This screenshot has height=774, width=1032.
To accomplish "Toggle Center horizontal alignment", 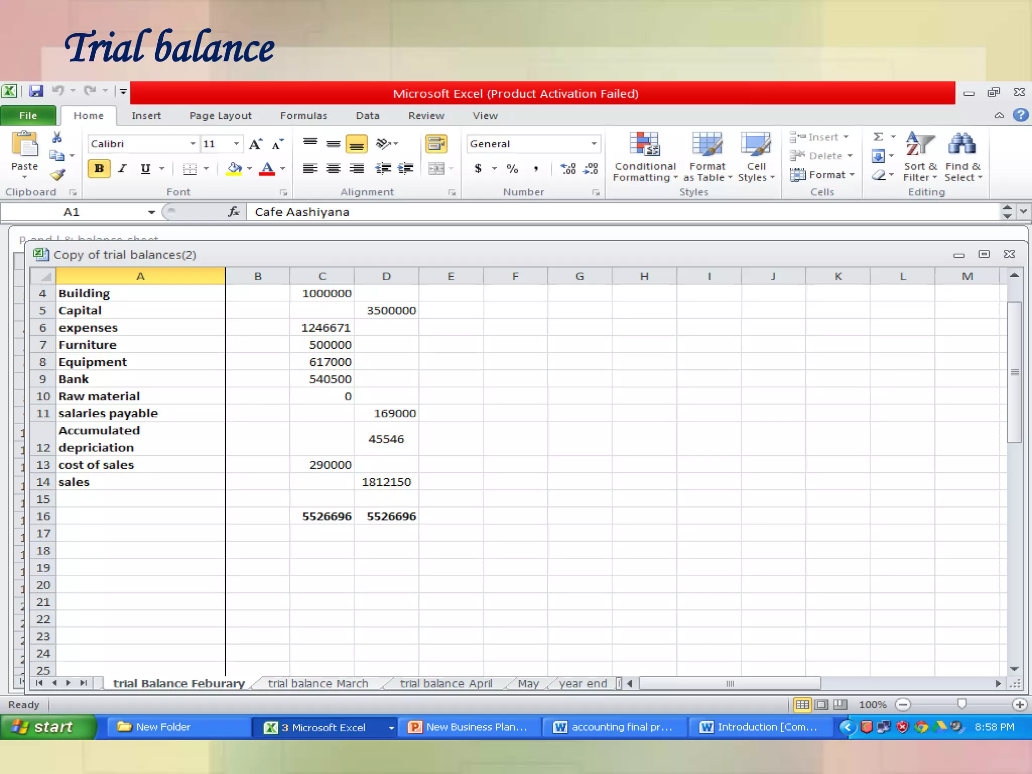I will pyautogui.click(x=333, y=168).
